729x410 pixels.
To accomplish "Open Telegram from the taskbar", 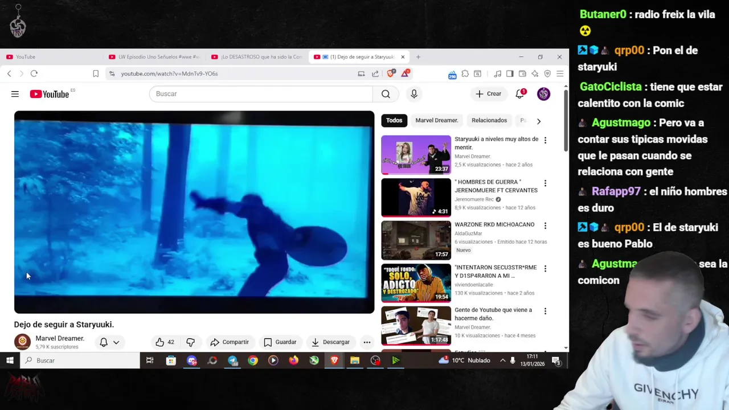I will click(232, 360).
